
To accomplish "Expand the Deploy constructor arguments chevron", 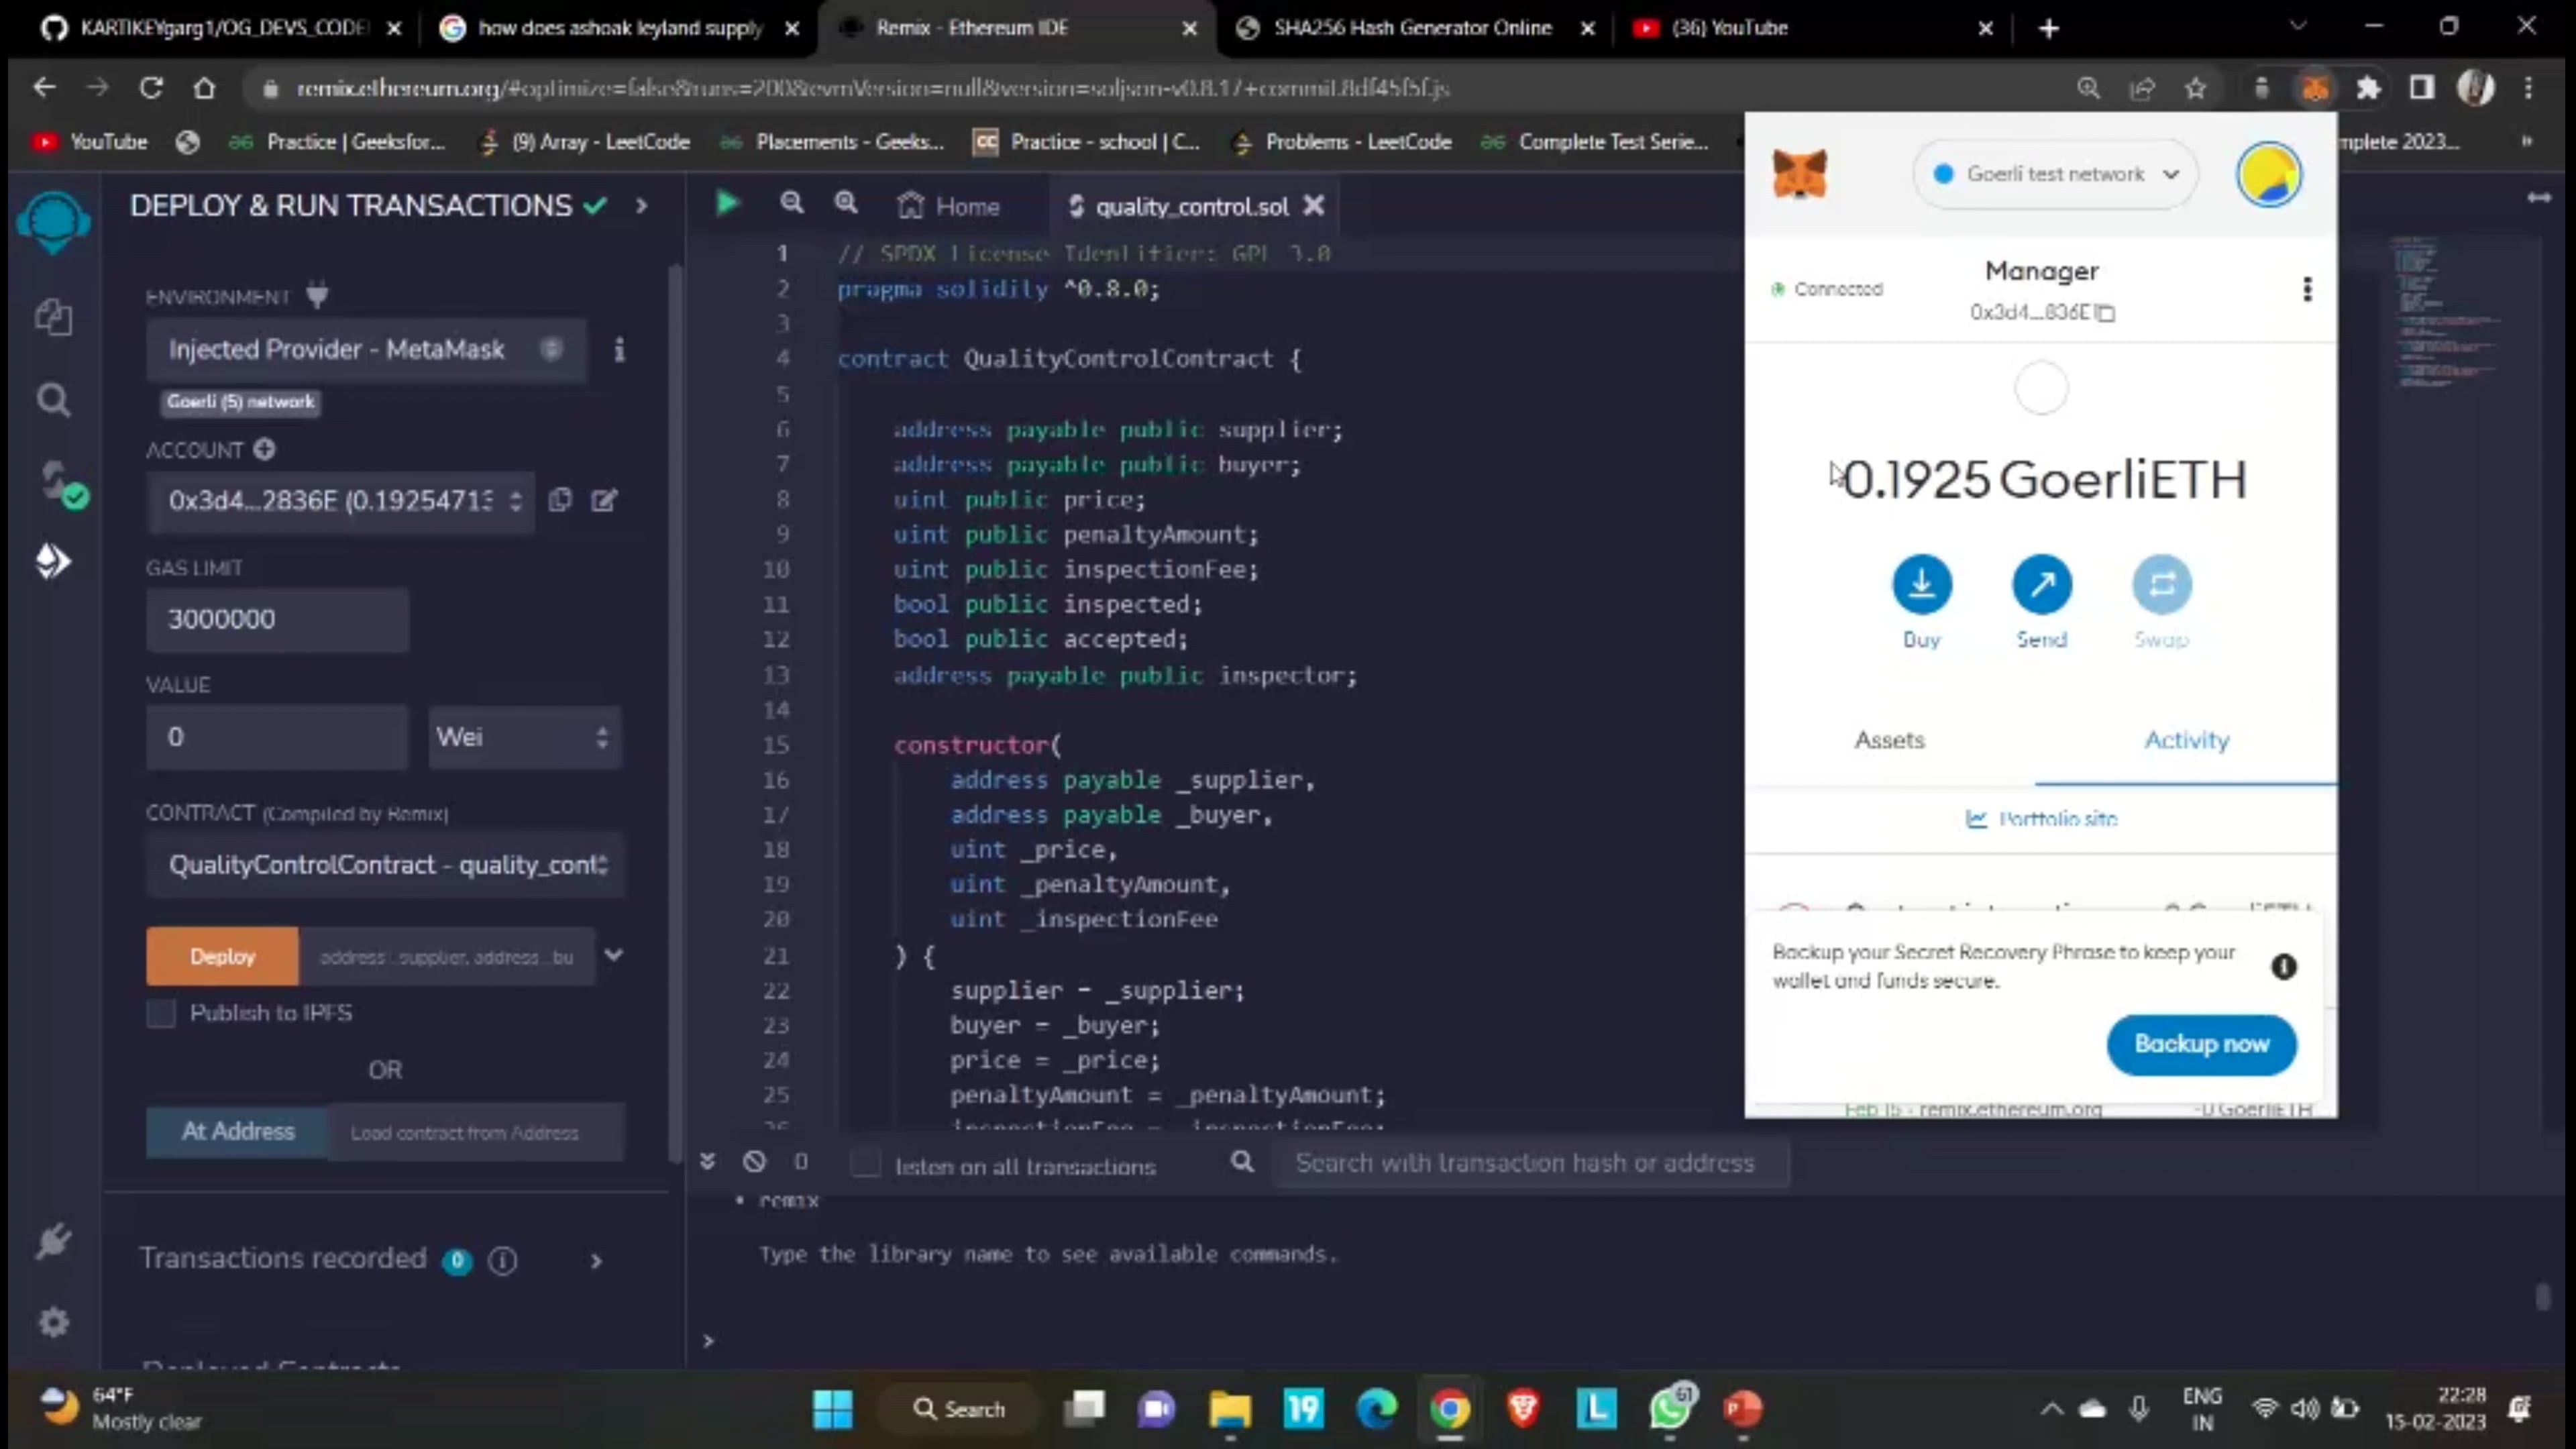I will pos(613,956).
